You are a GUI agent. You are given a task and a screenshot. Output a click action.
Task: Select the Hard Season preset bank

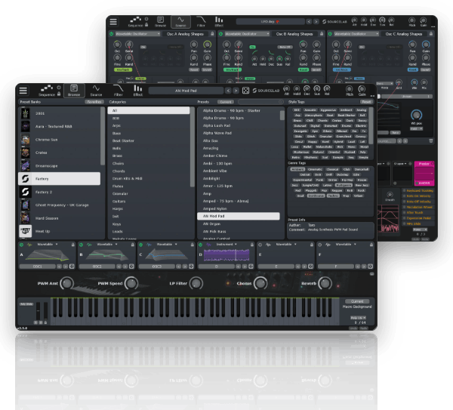pos(60,218)
